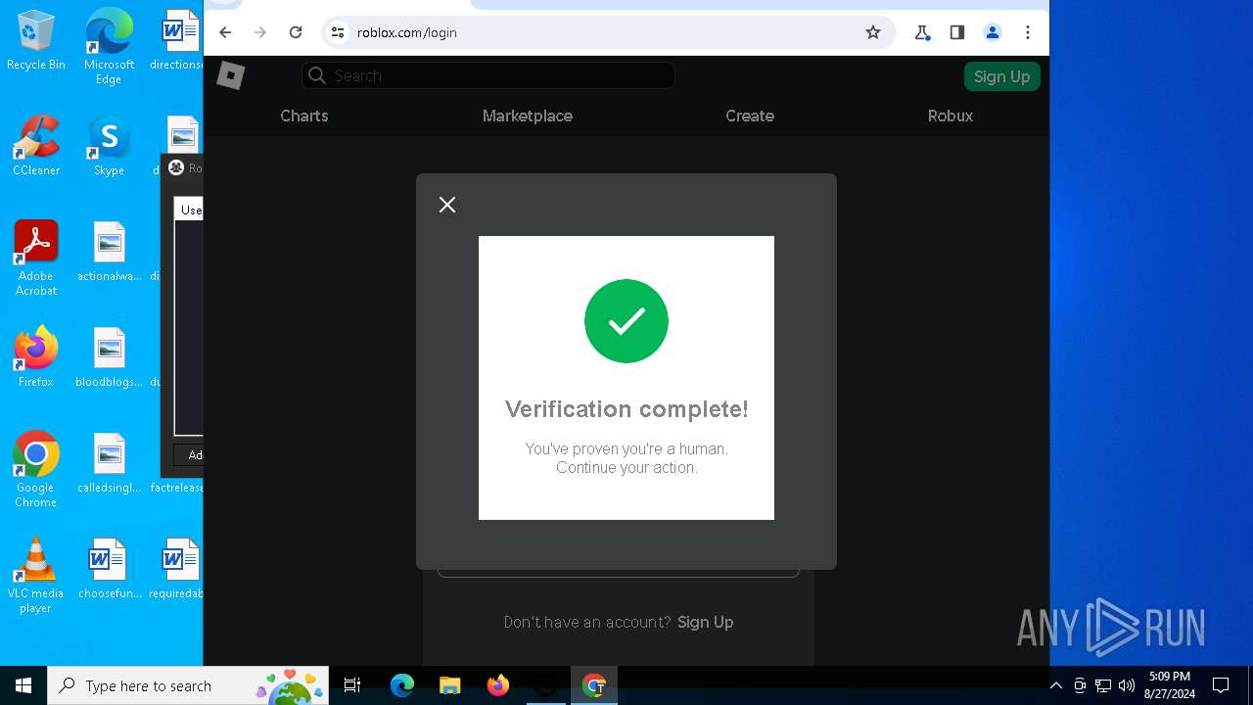
Task: Open Recycle Bin desktop icon
Action: point(36,41)
